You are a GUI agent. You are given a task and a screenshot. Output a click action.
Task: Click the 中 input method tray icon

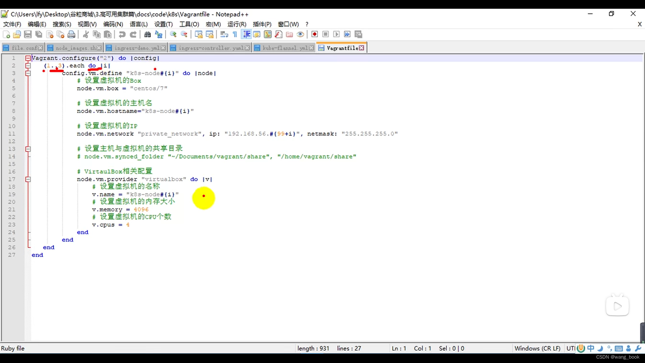click(591, 349)
